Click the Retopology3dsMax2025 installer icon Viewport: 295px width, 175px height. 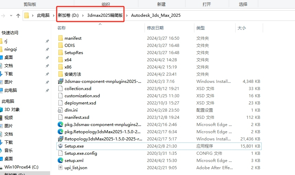tap(60, 139)
